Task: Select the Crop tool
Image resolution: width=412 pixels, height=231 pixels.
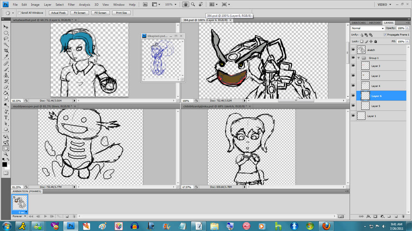Action: pos(6,50)
